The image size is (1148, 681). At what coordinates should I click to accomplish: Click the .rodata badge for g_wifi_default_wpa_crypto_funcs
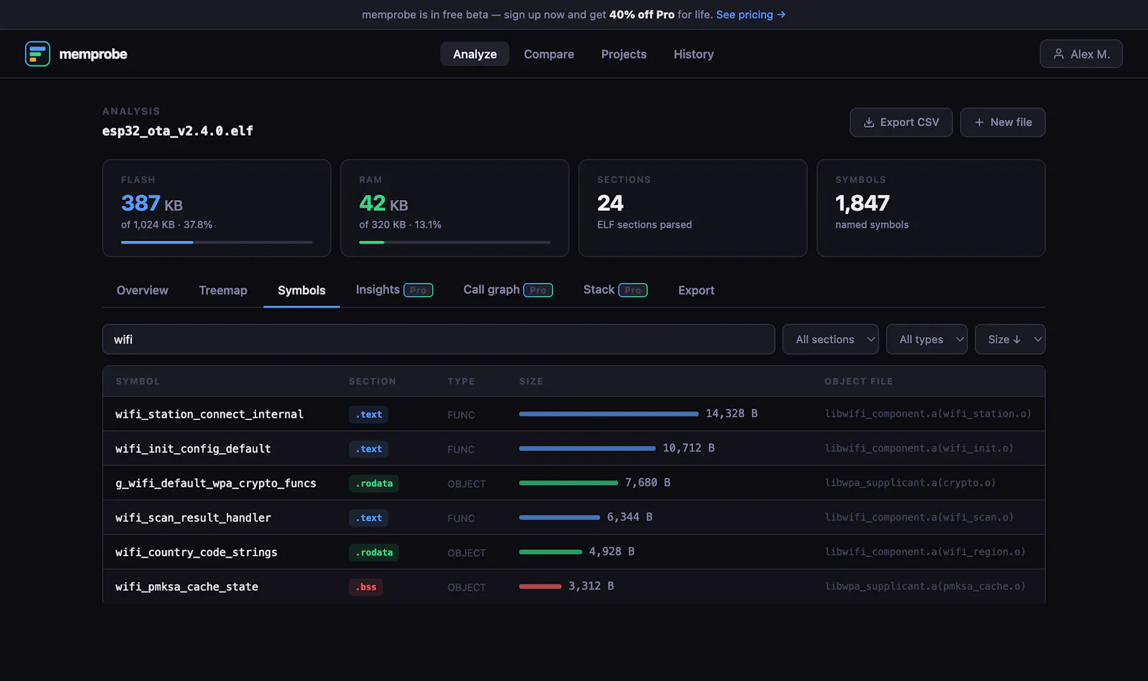[374, 483]
